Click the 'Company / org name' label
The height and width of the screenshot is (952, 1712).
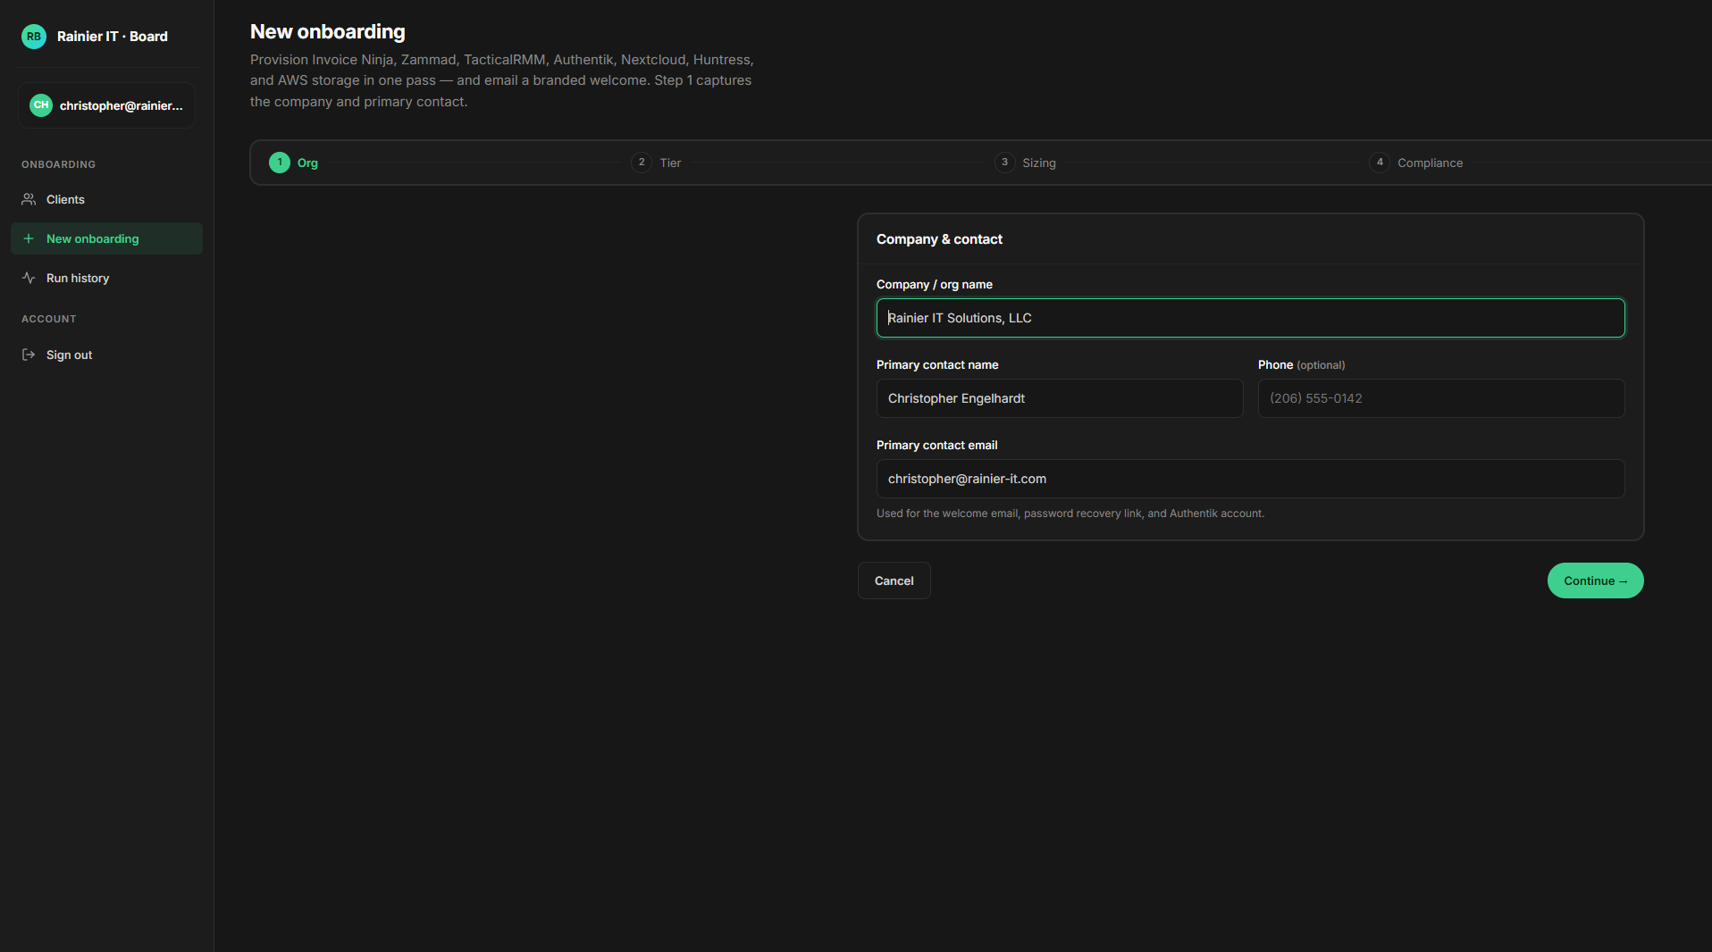click(x=935, y=284)
